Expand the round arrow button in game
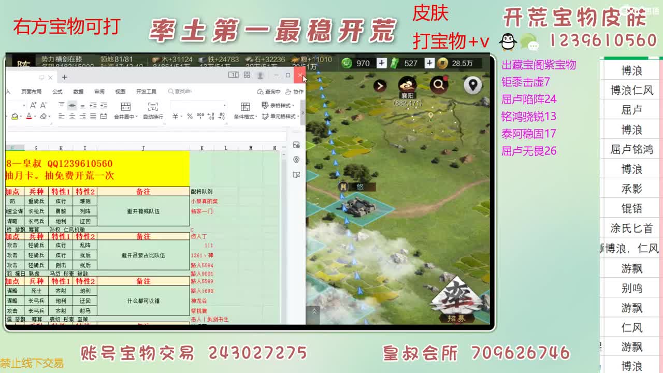This screenshot has width=663, height=373. coord(380,85)
